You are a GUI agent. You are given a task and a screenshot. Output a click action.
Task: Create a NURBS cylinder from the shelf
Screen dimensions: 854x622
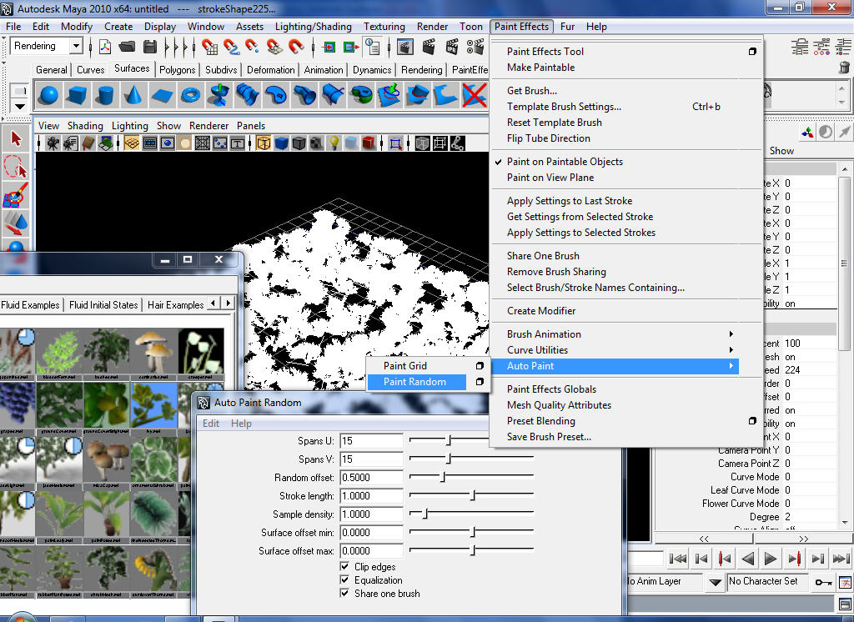pyautogui.click(x=104, y=95)
